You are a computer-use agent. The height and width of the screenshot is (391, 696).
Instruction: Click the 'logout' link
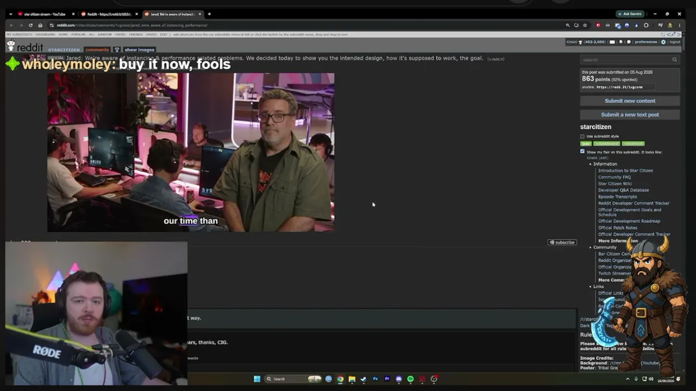tap(675, 42)
